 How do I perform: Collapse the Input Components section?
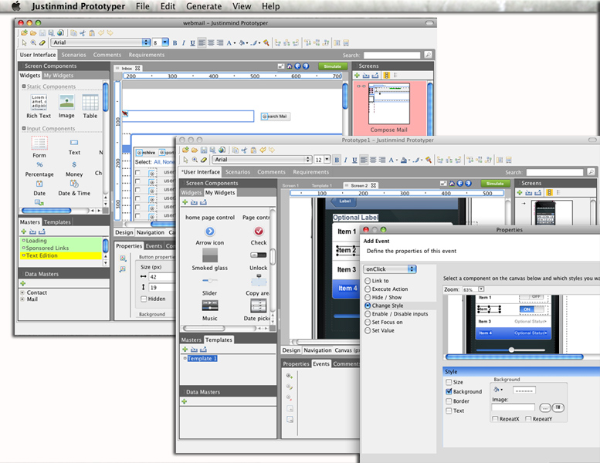pos(24,128)
